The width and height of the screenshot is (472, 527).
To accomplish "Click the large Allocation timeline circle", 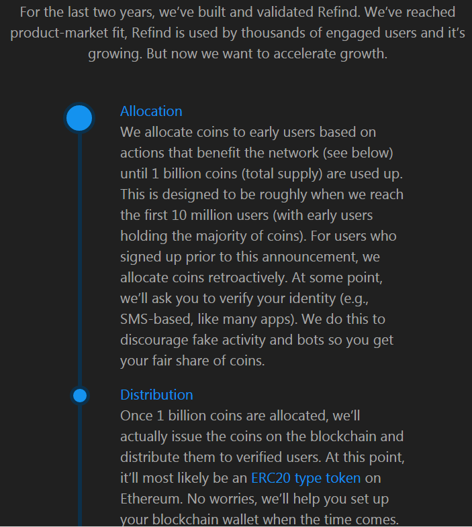I will (x=79, y=118).
